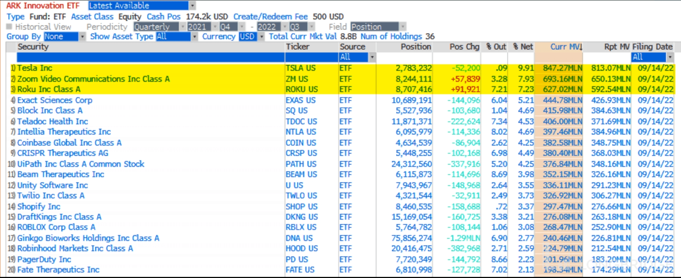Click the Ticker filter field
The width and height of the screenshot is (681, 278).
click(311, 57)
